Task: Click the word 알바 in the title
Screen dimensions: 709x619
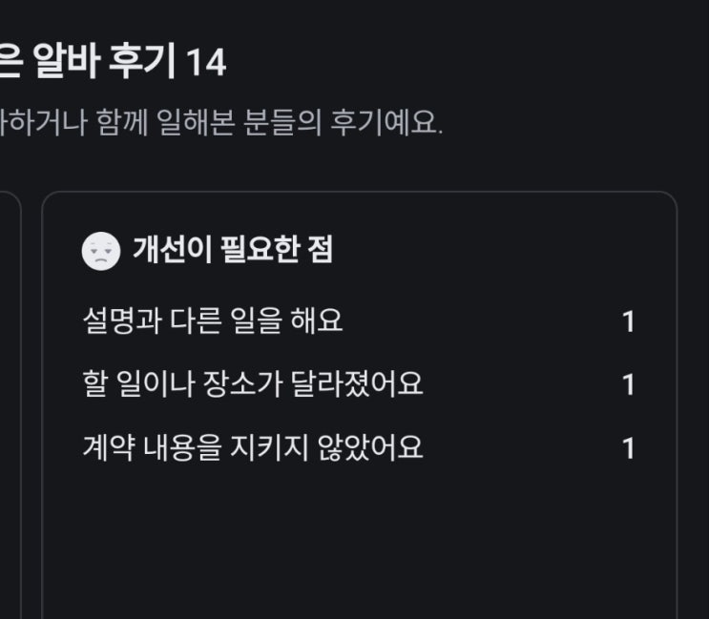Action: click(x=67, y=62)
